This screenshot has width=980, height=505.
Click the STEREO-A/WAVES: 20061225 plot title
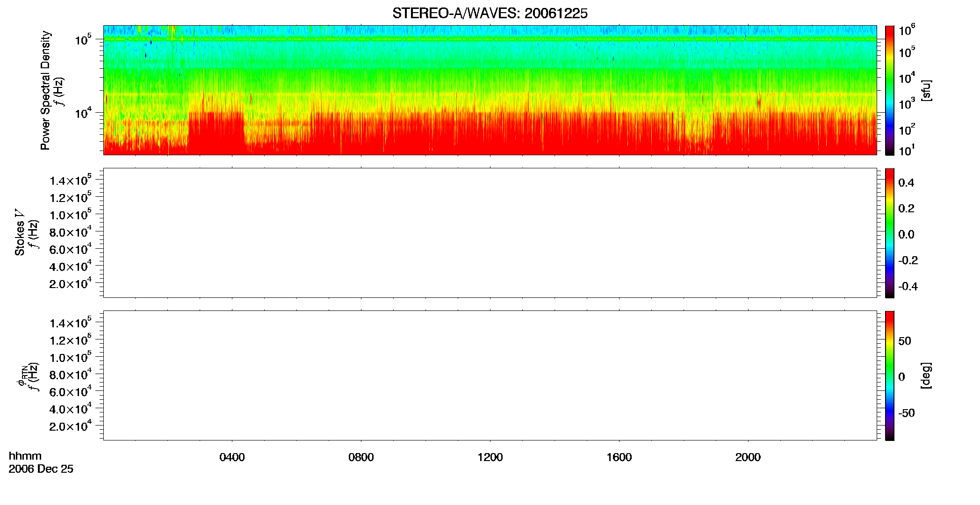[x=490, y=14]
